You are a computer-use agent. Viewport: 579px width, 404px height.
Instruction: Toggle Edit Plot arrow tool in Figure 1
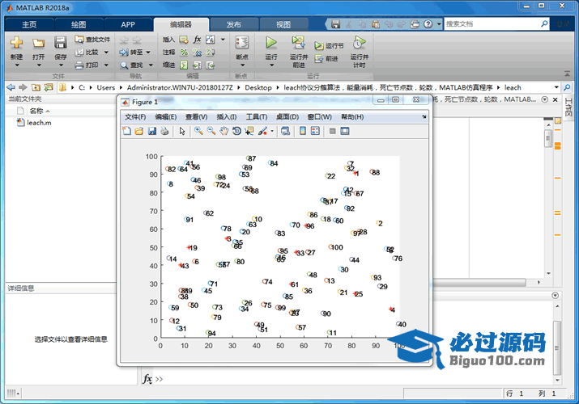pyautogui.click(x=182, y=131)
